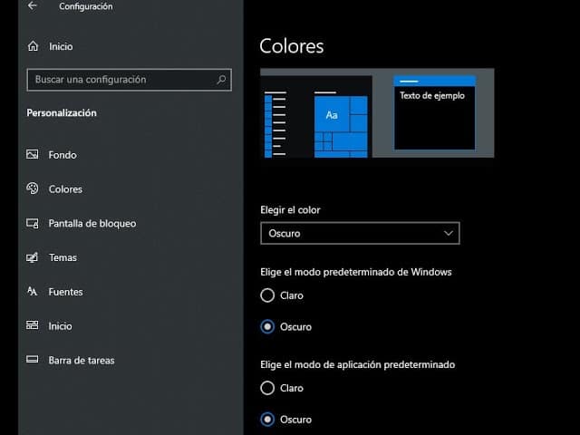Open the Elegir el color dropdown
This screenshot has width=580, height=435.
pyautogui.click(x=360, y=234)
